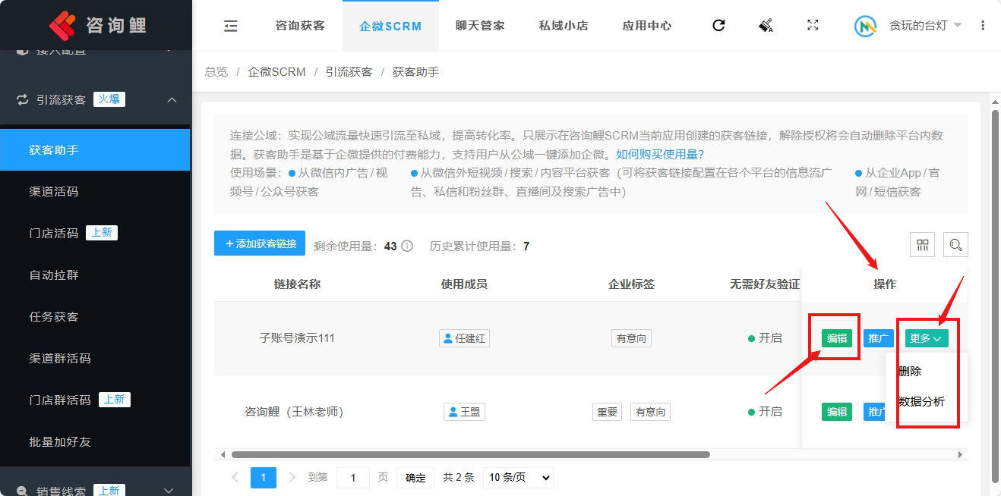
Task: Click the search magnifier icon button
Action: coord(955,245)
